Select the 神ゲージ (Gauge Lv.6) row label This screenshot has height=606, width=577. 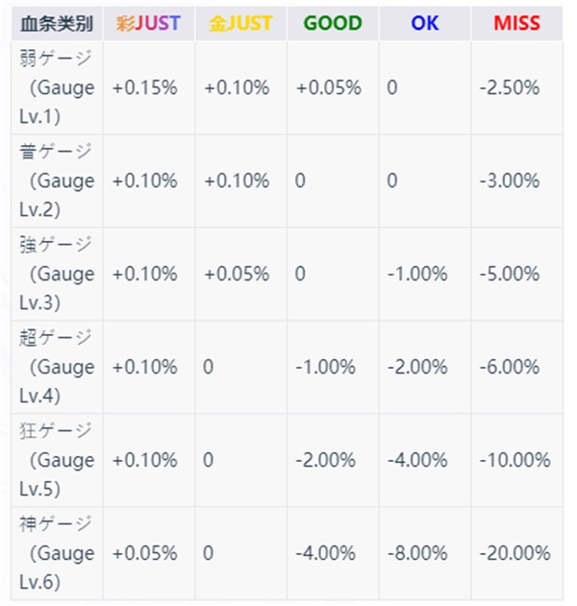point(57,553)
